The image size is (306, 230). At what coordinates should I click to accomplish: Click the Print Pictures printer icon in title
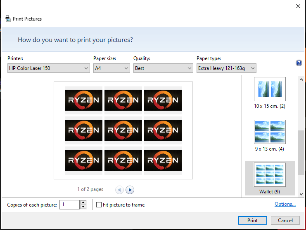tap(7, 19)
